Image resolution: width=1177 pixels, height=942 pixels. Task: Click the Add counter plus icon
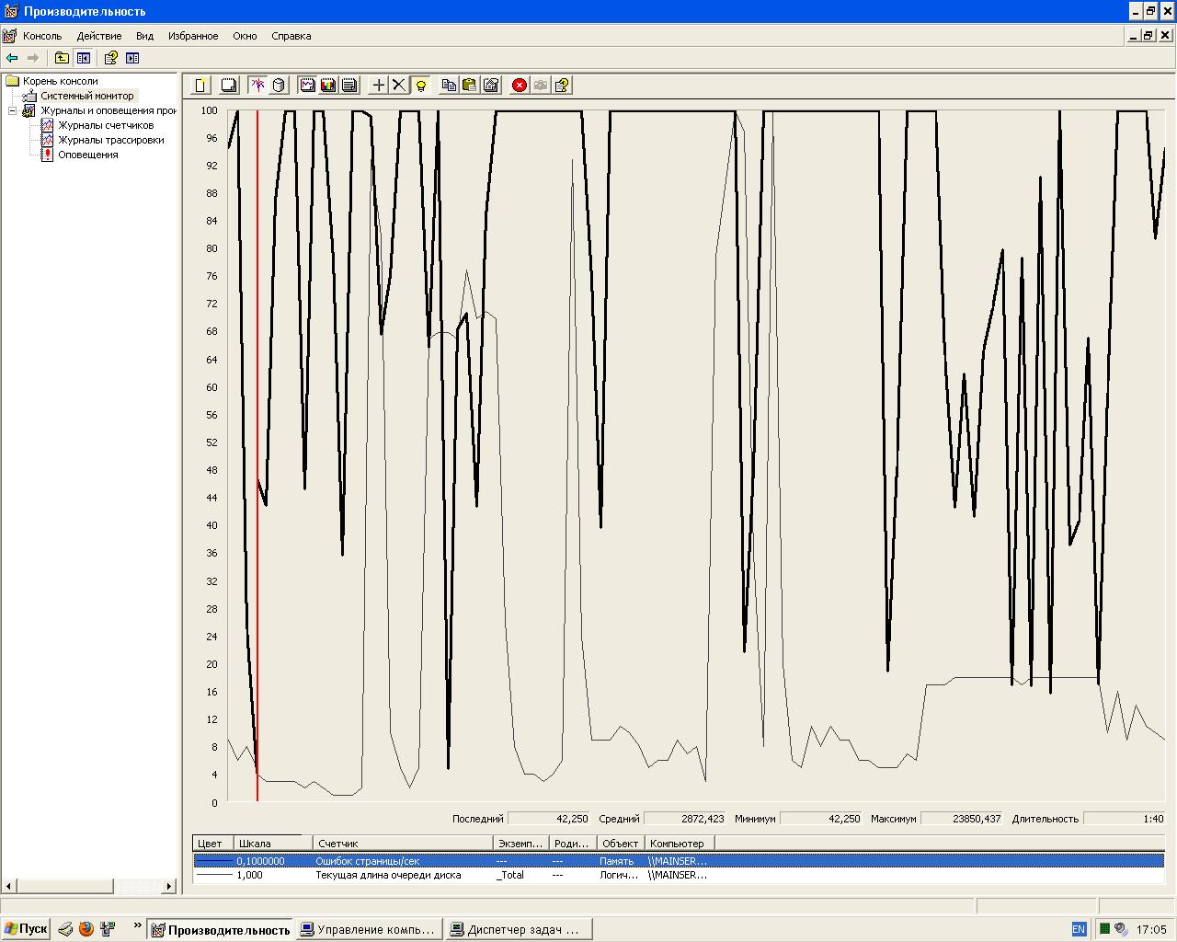click(x=378, y=86)
